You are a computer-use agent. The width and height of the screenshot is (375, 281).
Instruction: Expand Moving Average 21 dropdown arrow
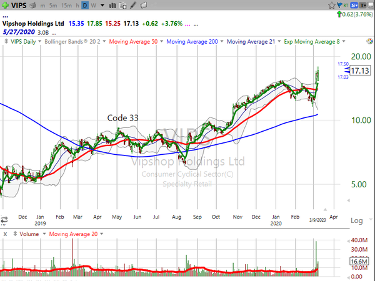[279, 41]
